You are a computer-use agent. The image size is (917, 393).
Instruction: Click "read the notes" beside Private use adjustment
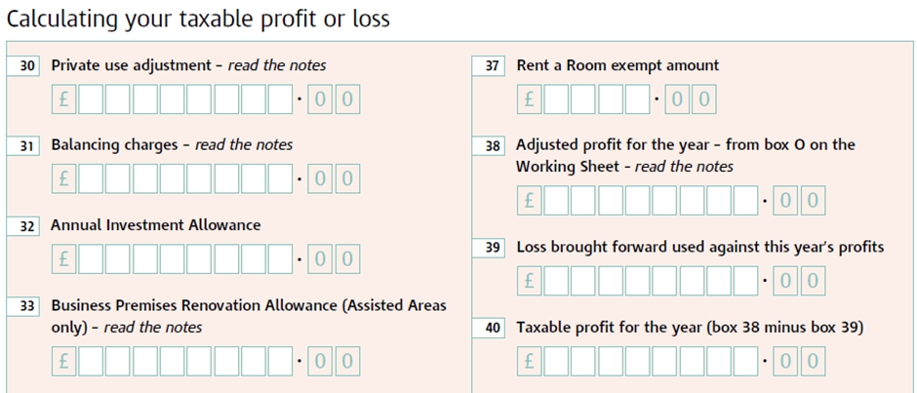tap(277, 65)
